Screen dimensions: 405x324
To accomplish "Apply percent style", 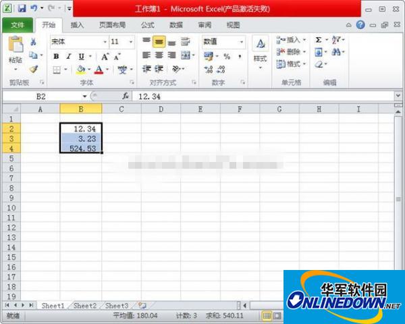I will 227,56.
